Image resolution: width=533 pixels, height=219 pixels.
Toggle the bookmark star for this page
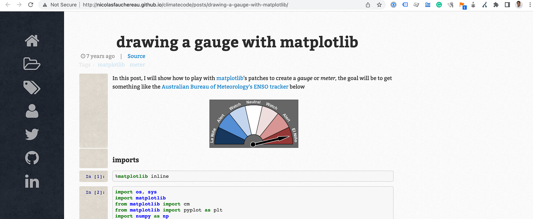pos(379,5)
